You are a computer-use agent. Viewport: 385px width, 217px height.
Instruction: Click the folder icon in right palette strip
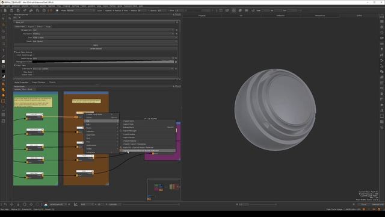[382, 122]
